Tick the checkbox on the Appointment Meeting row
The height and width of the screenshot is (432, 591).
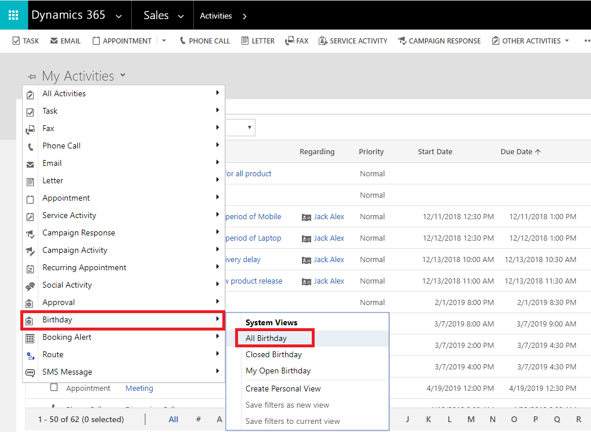point(54,387)
